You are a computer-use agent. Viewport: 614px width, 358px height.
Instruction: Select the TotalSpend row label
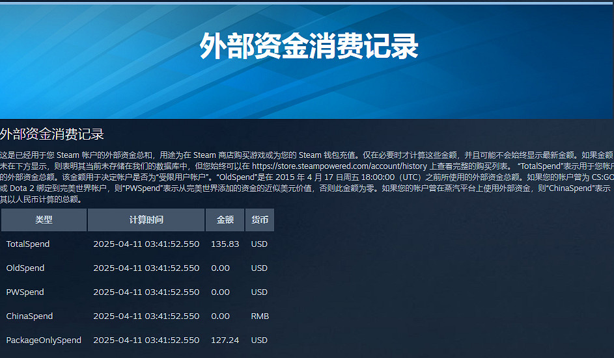[28, 244]
